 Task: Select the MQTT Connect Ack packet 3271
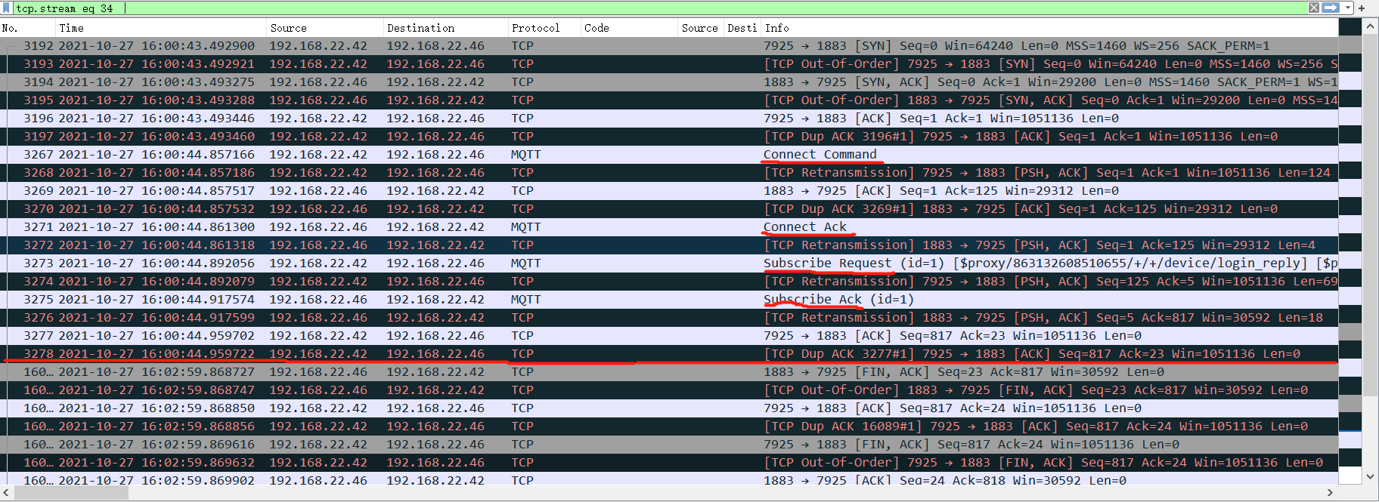(669, 227)
